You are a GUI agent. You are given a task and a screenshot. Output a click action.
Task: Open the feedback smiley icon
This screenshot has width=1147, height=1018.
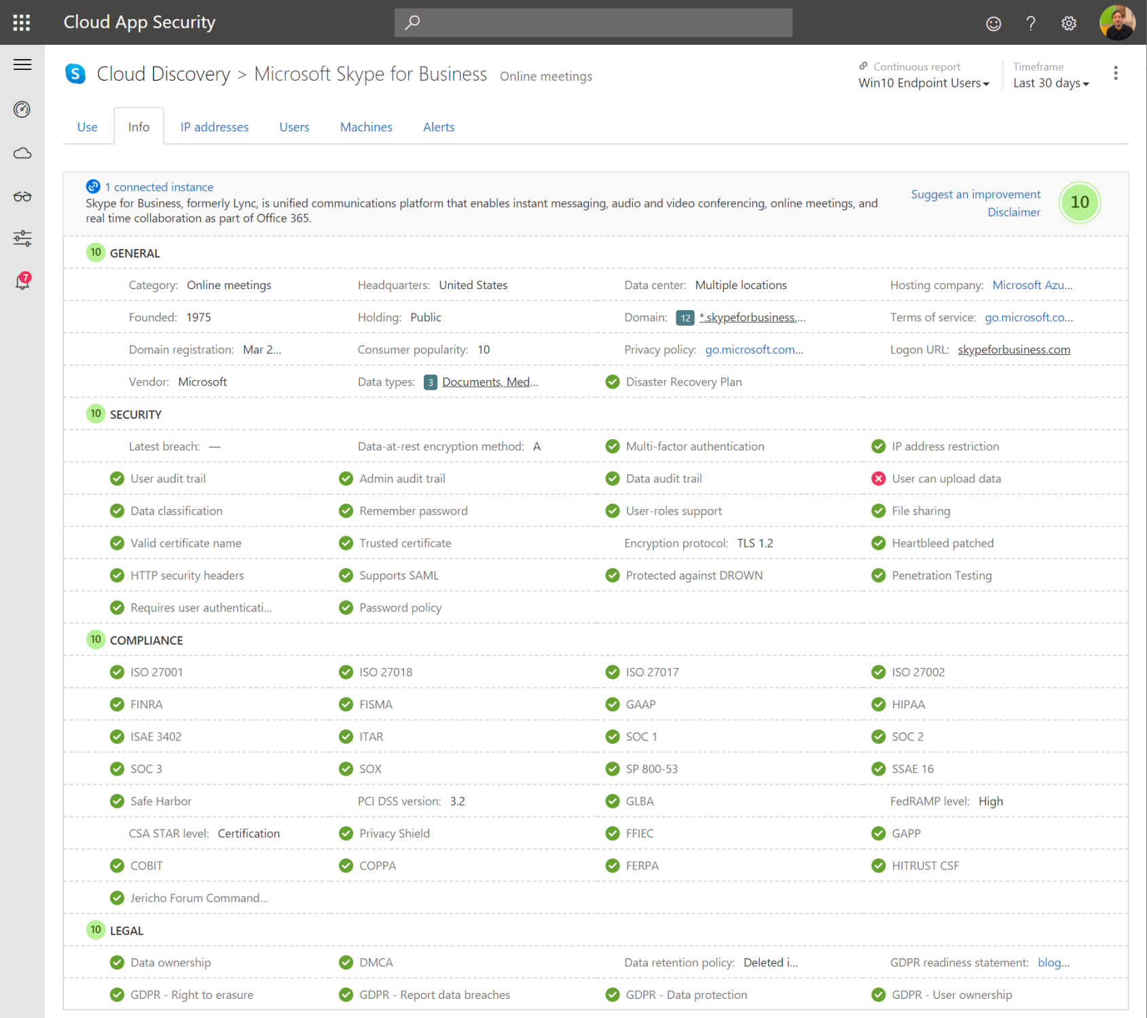(x=993, y=22)
